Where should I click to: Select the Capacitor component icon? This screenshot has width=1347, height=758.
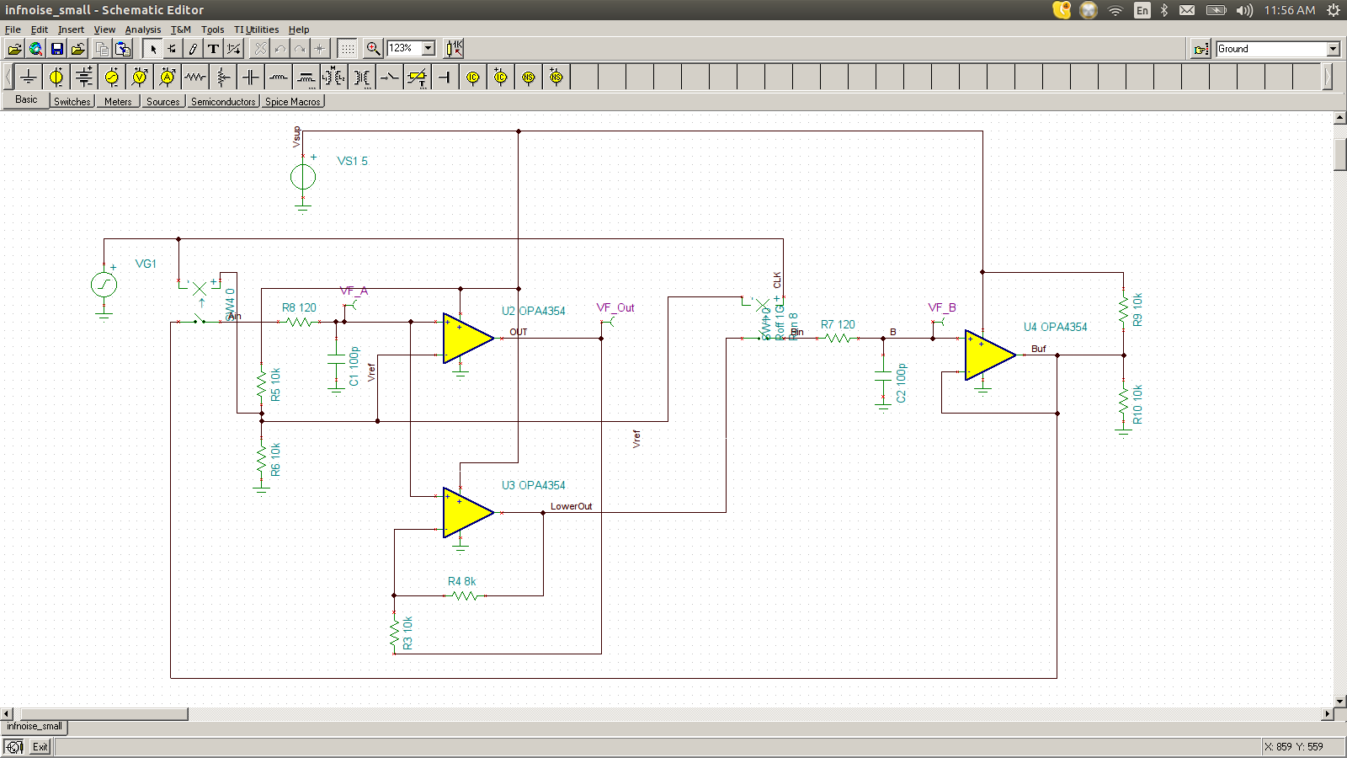(x=250, y=76)
